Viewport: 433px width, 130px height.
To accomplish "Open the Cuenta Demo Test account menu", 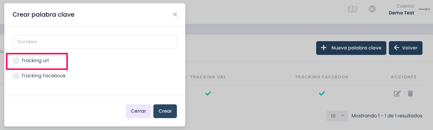I will click(401, 9).
